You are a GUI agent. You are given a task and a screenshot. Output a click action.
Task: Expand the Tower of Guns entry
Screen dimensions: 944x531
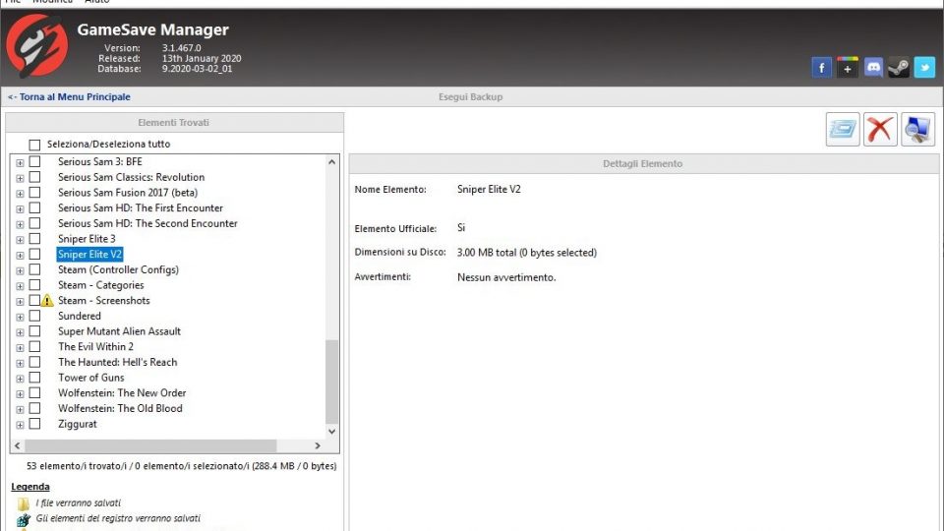pos(20,378)
